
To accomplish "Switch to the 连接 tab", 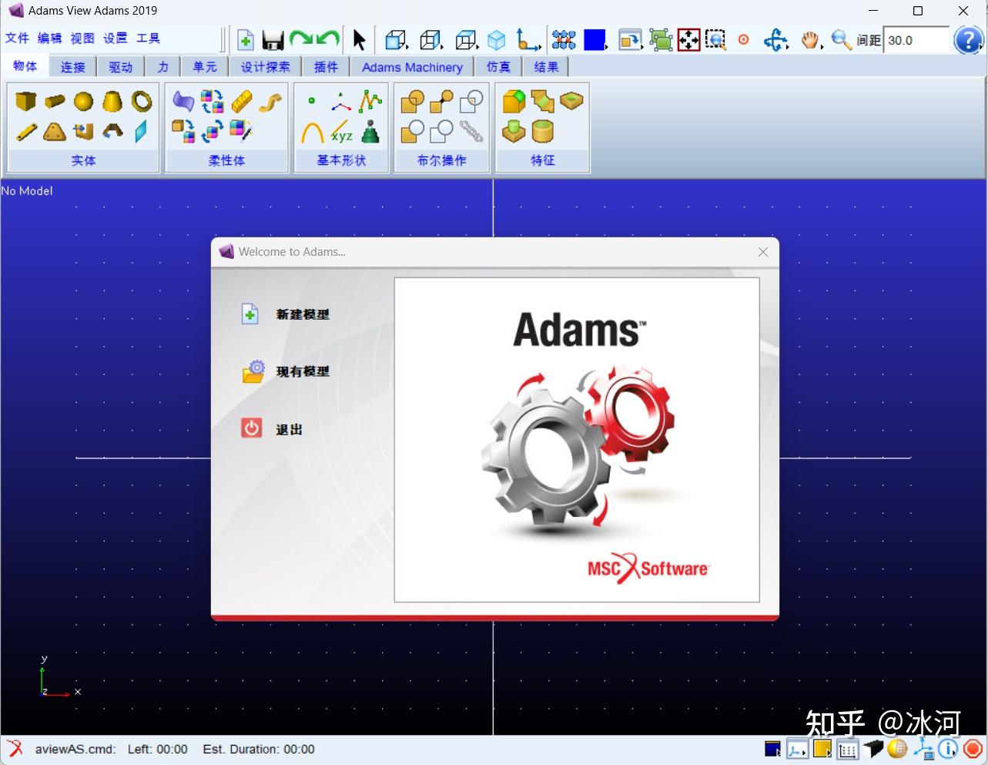I will coord(73,67).
